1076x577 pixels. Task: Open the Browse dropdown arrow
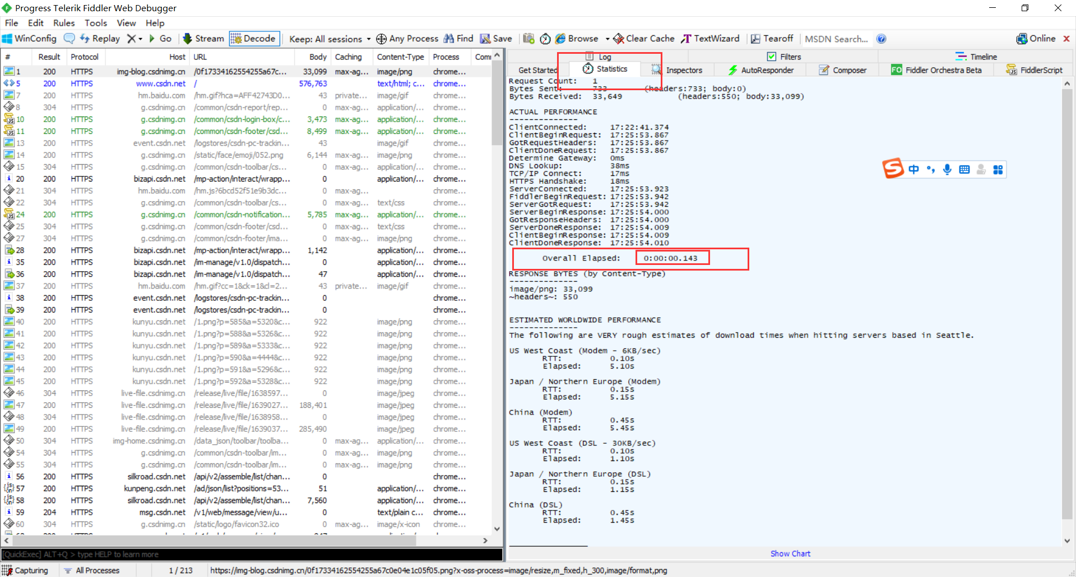[x=607, y=39]
